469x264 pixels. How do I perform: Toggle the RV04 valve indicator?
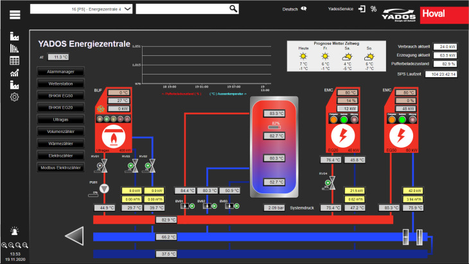(x=332, y=183)
